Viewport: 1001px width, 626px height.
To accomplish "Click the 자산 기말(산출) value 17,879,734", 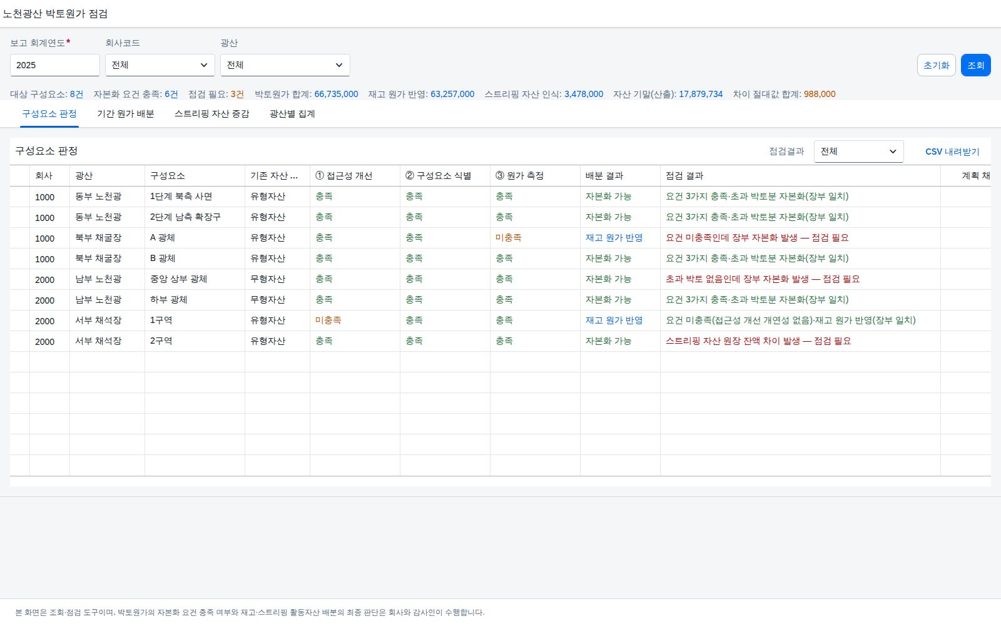I will [701, 95].
